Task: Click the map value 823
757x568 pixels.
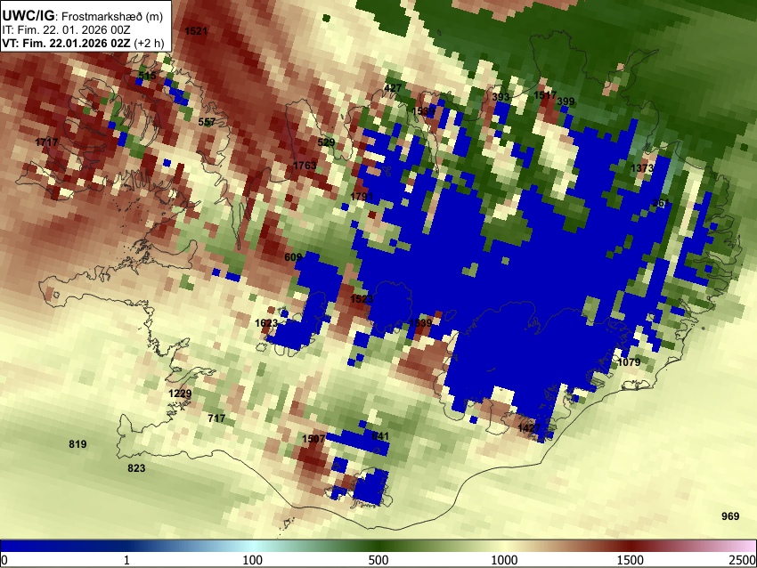Action: click(x=136, y=468)
